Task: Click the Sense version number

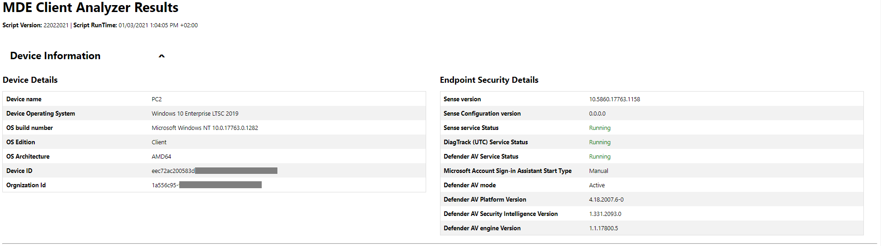Action: click(614, 99)
